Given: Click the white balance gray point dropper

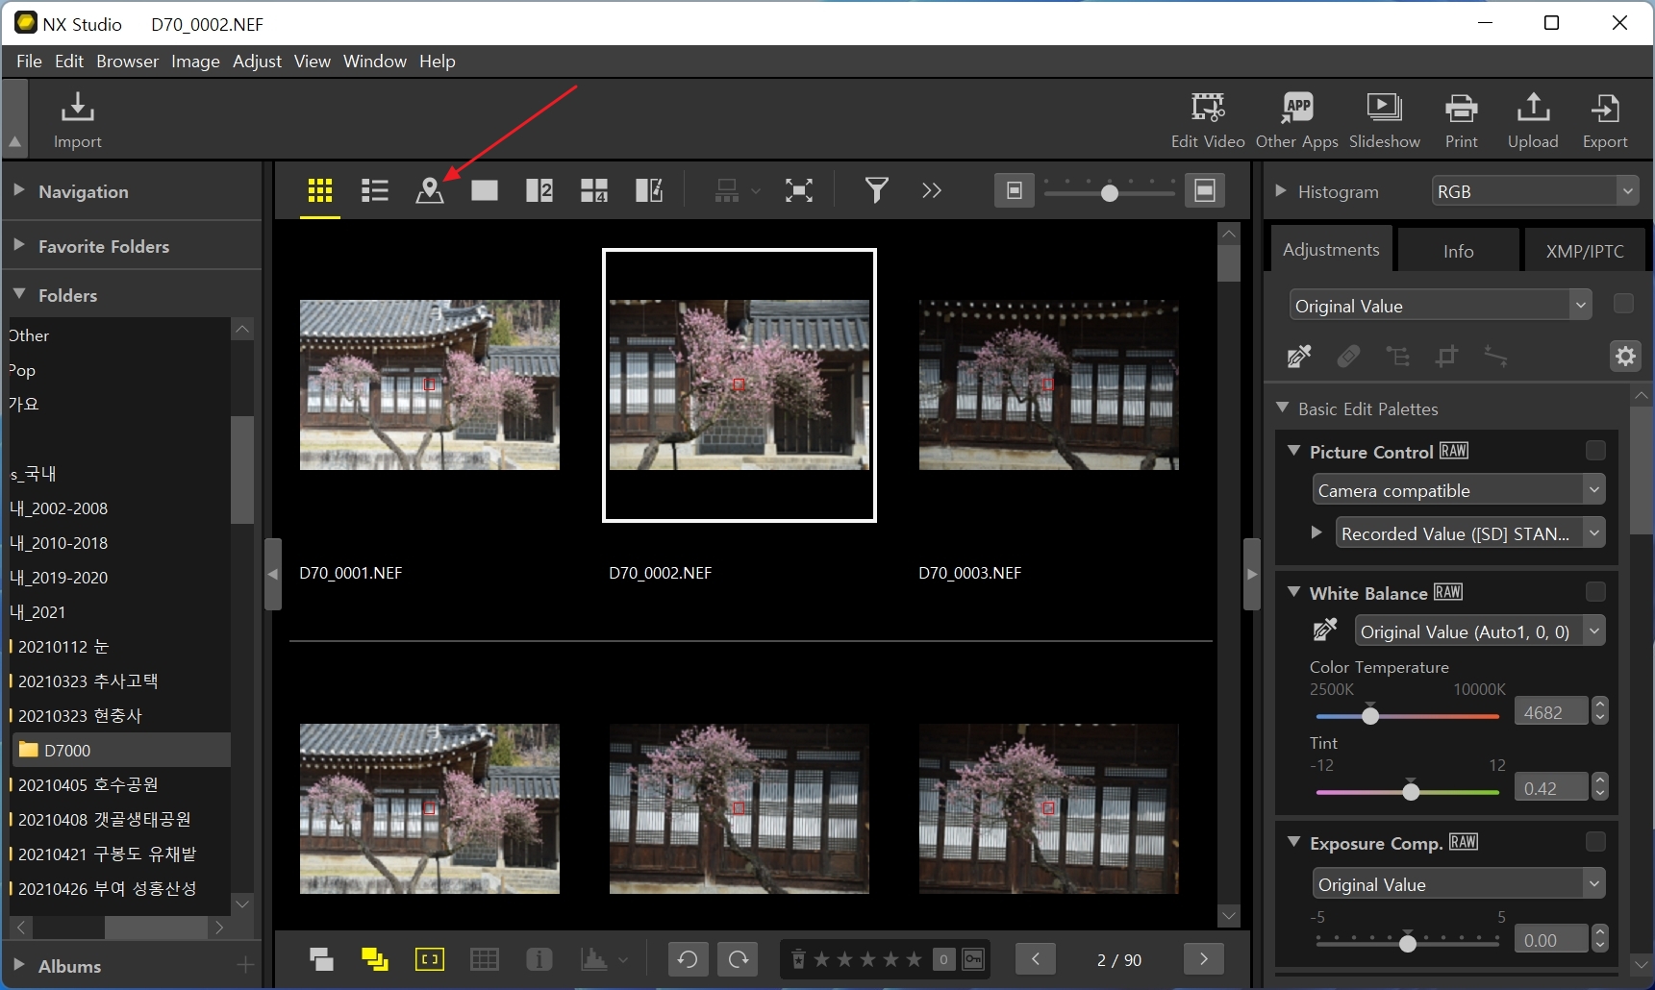Looking at the screenshot, I should (x=1325, y=631).
